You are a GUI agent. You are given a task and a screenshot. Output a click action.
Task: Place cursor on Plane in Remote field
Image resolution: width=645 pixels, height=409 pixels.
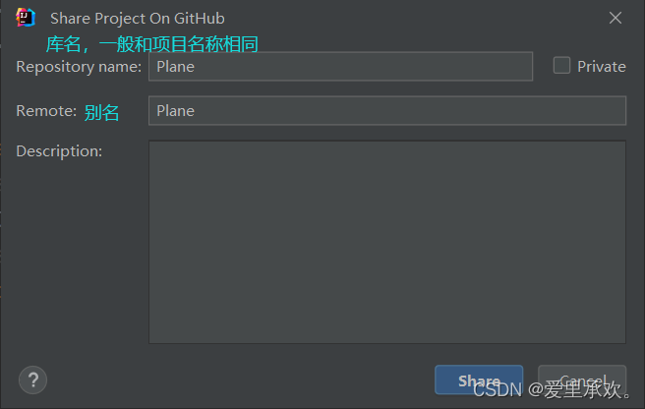coord(175,111)
